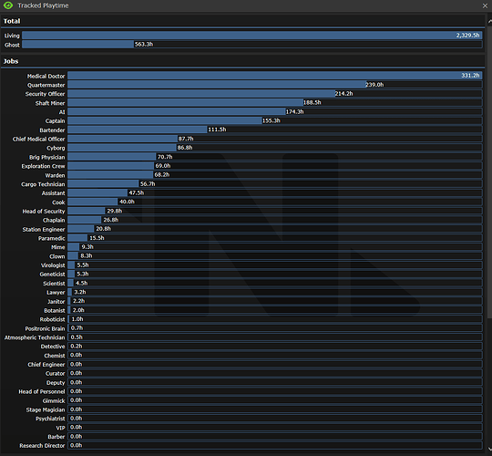Click the Barber label
Viewport: 492px width, 456px height.
click(56, 437)
